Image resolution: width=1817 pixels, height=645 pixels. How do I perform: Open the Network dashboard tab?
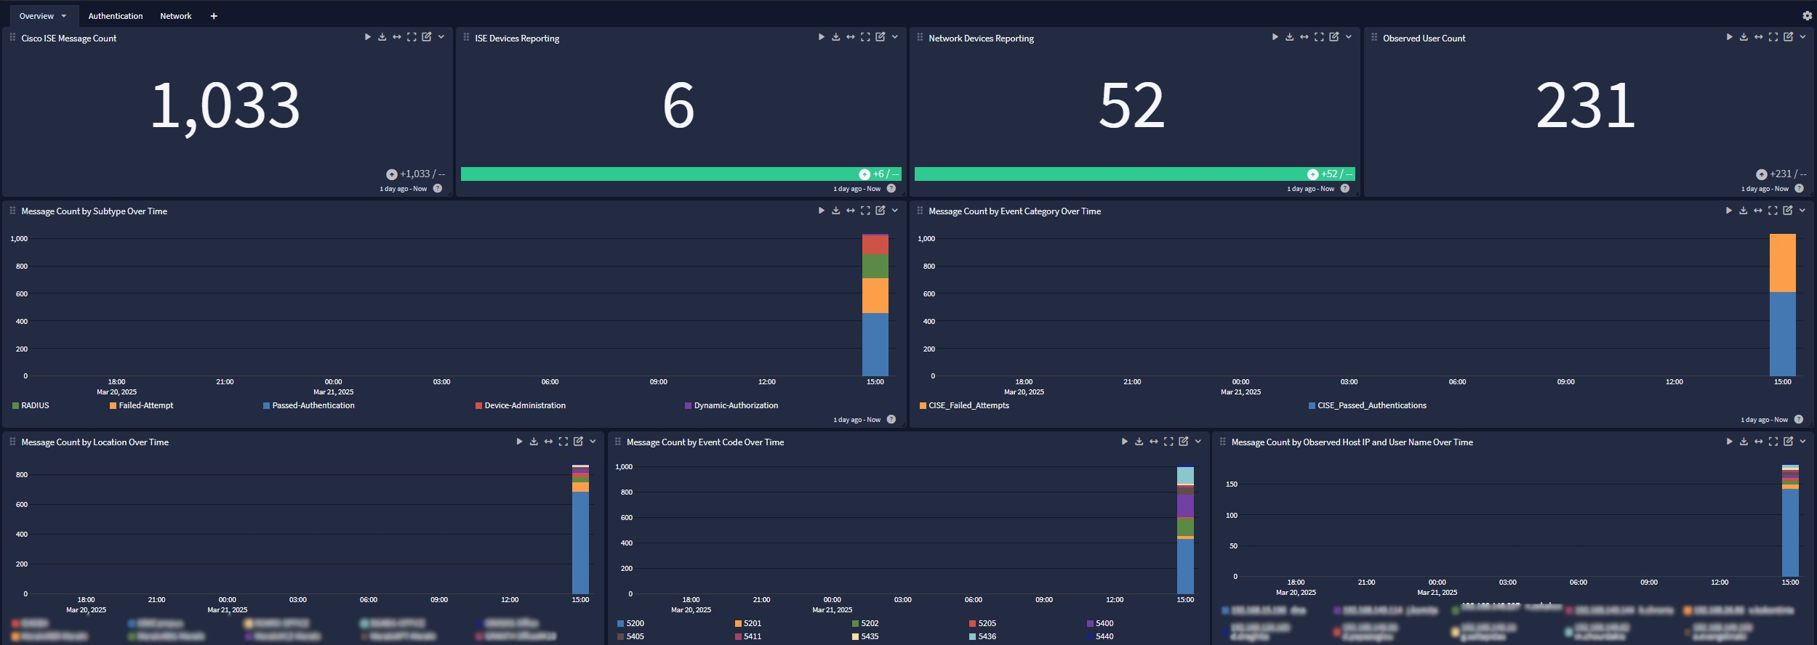[176, 16]
